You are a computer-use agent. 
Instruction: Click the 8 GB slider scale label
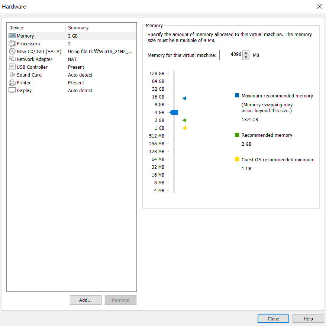[159, 104]
